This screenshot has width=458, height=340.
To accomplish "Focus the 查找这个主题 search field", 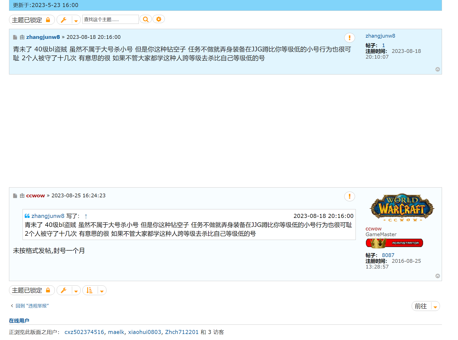I will 110,19.
